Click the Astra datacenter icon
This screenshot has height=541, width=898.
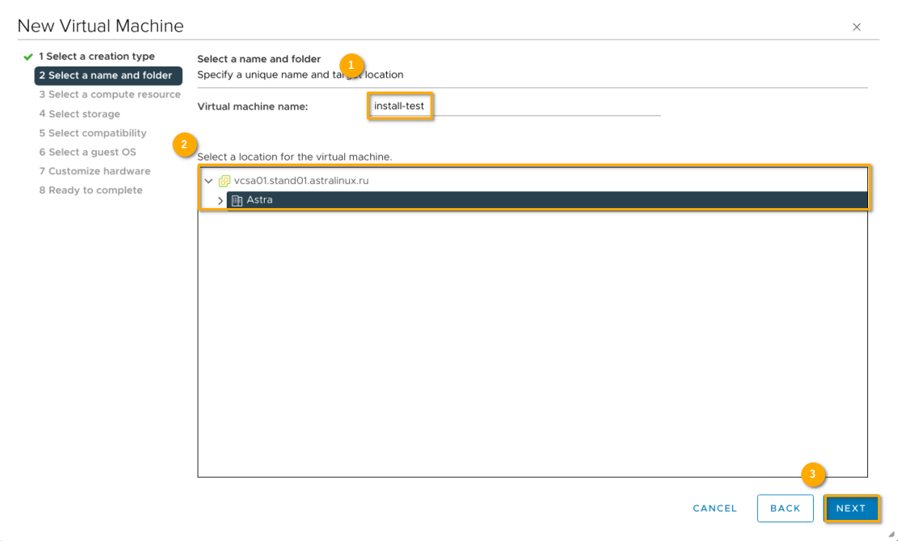tap(237, 200)
